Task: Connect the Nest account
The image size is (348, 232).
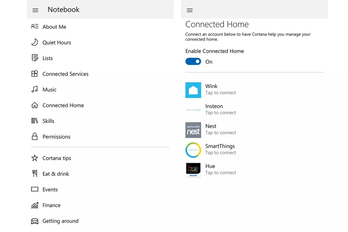Action: point(220,129)
